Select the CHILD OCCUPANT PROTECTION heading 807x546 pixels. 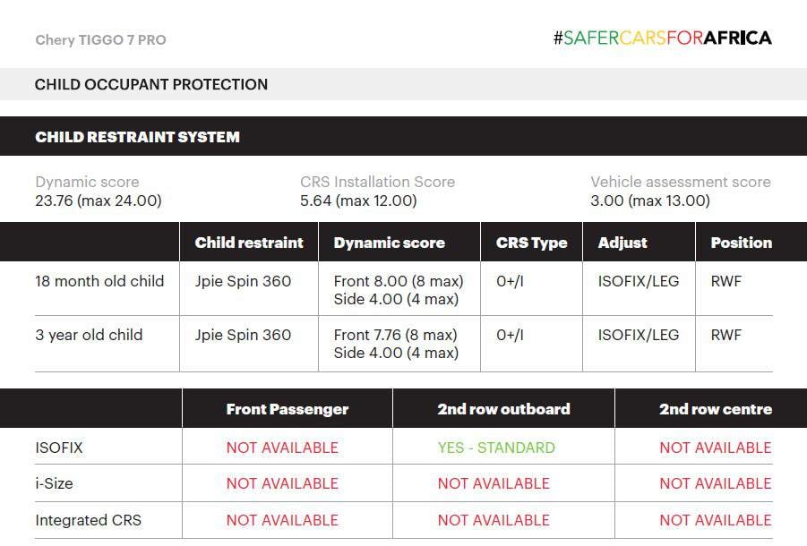[x=151, y=84]
